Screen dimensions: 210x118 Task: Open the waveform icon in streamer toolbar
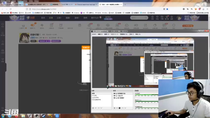pyautogui.click(x=42, y=26)
